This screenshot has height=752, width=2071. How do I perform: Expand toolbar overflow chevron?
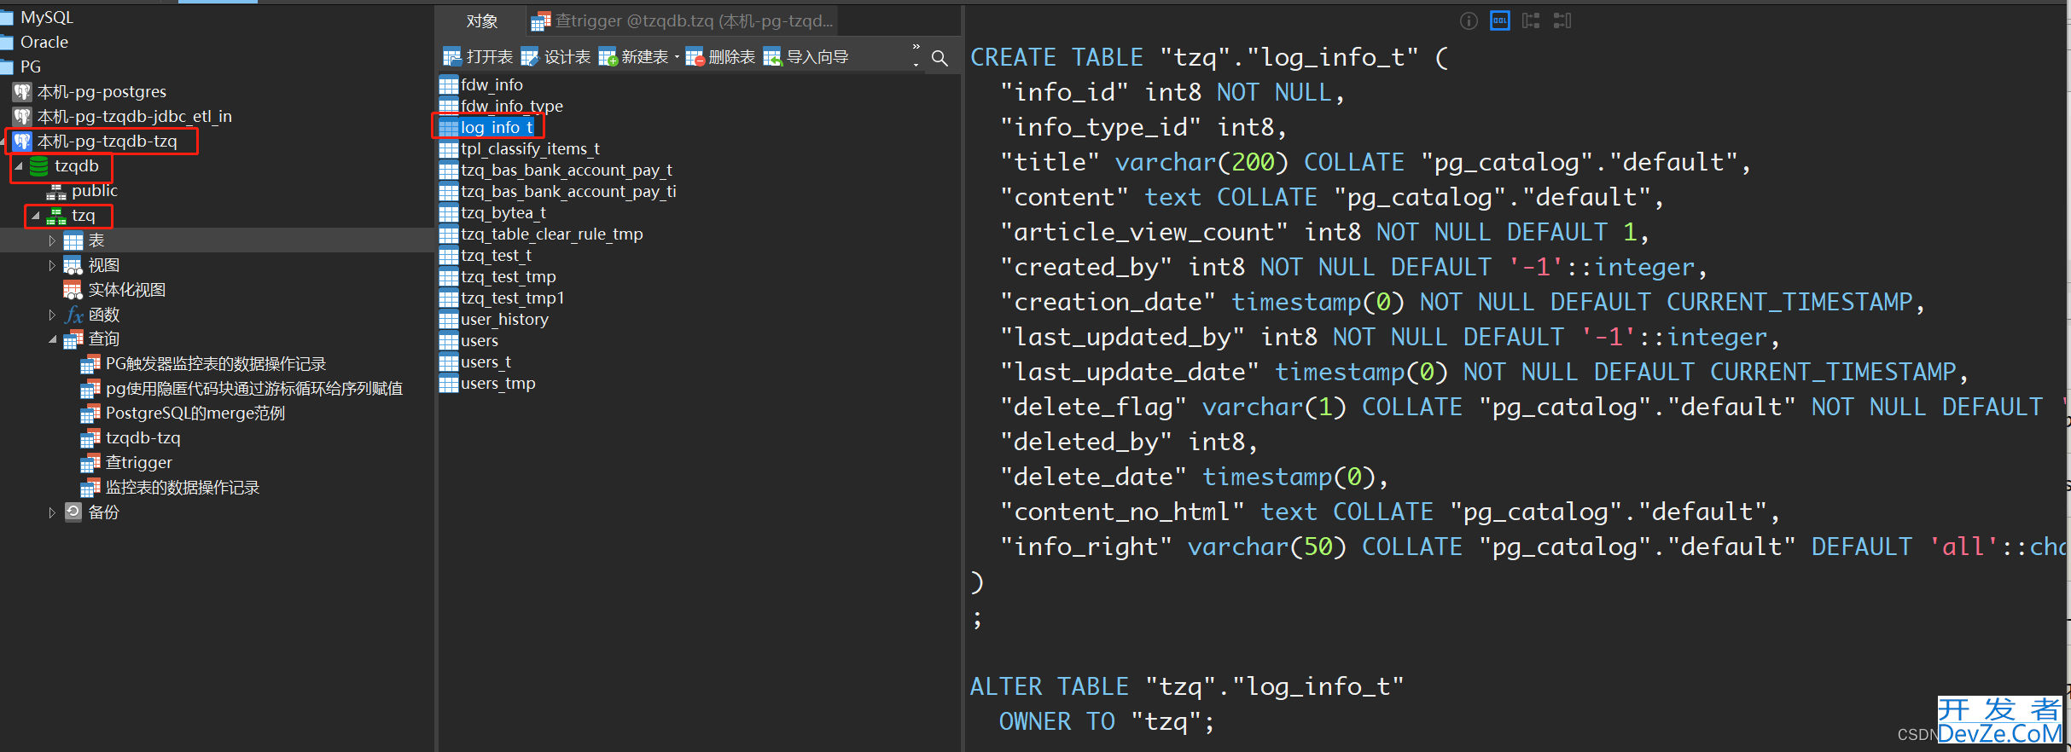(x=916, y=47)
